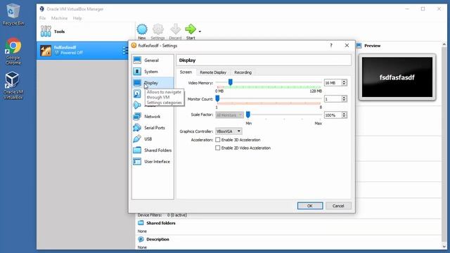This screenshot has height=253, width=450.
Task: Open the Help menu
Action: click(x=77, y=18)
